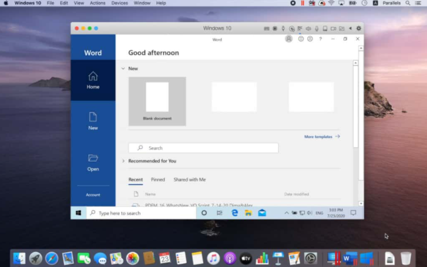Click Parallels pause icon in Mac menu bar

tap(303, 3)
